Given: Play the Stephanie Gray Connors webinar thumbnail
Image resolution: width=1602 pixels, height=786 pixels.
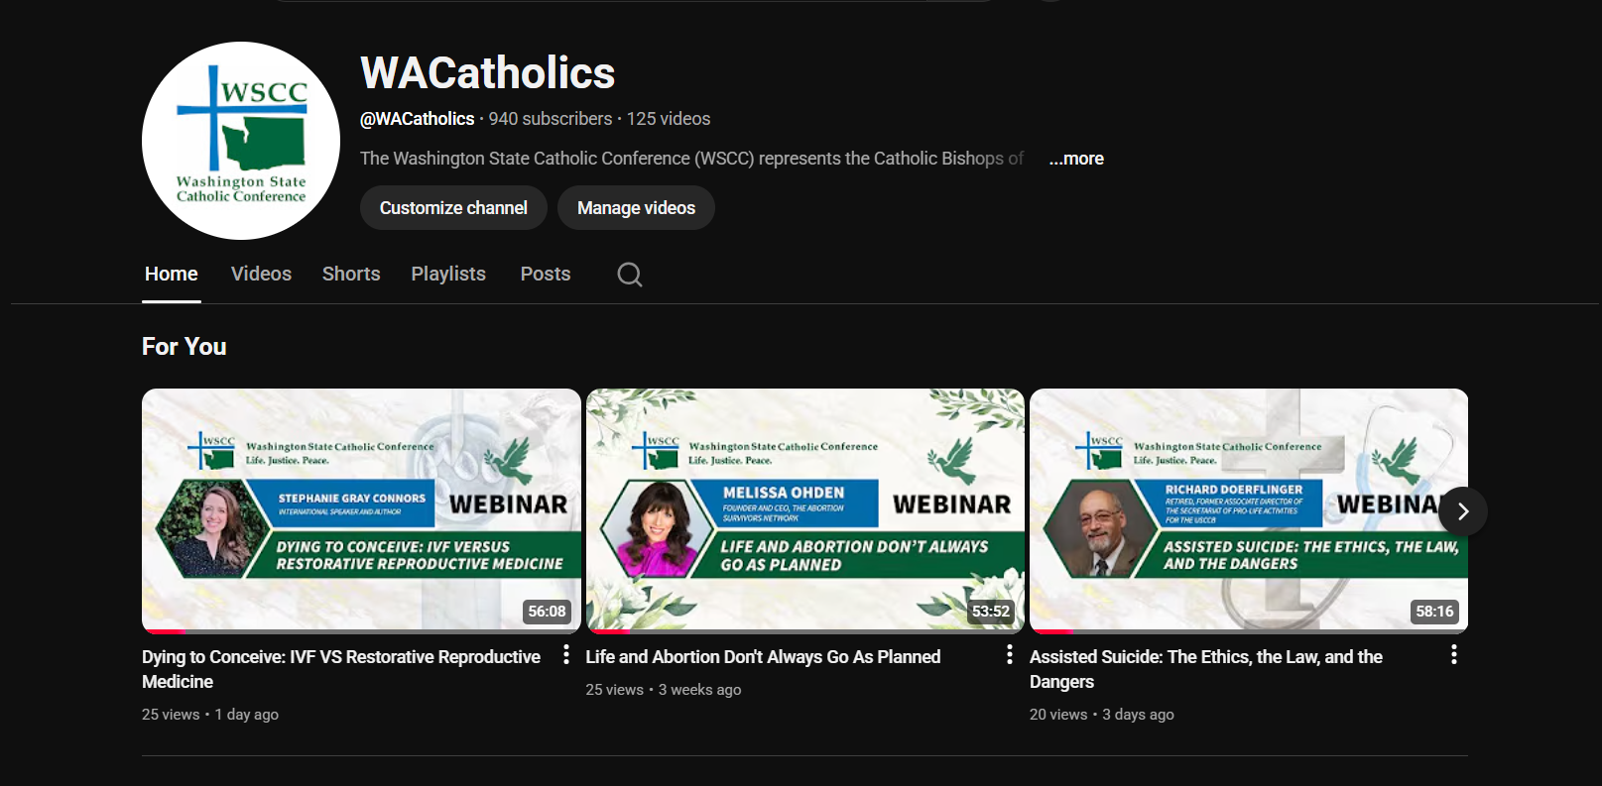Looking at the screenshot, I should point(361,510).
